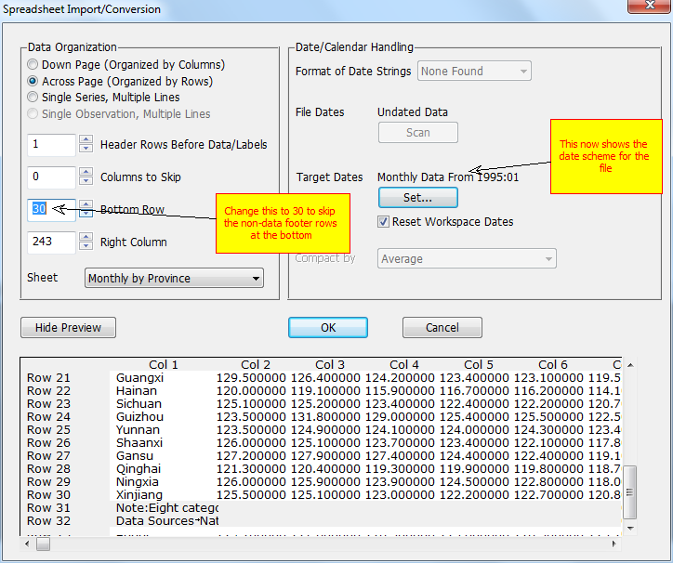The width and height of the screenshot is (673, 563).
Task: Select Down Page (Organized by Columns) option
Action: click(33, 65)
